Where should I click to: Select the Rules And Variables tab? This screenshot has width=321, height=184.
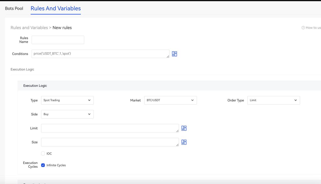[x=56, y=8]
